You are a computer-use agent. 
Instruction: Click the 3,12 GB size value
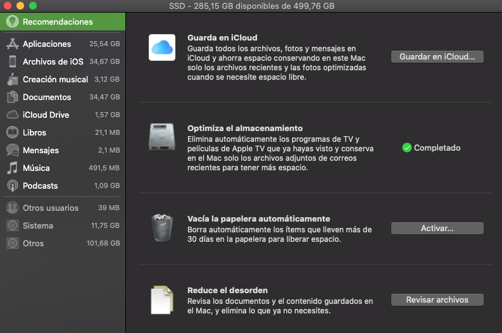click(x=107, y=79)
